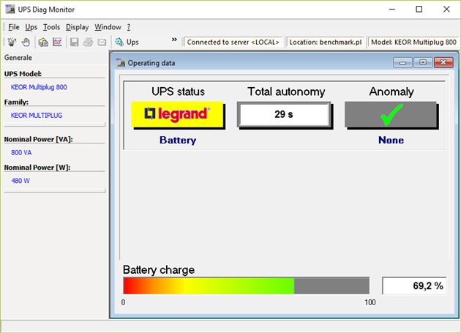
Task: Click the UPS Diag Monitor title bar icon
Action: click(x=10, y=10)
